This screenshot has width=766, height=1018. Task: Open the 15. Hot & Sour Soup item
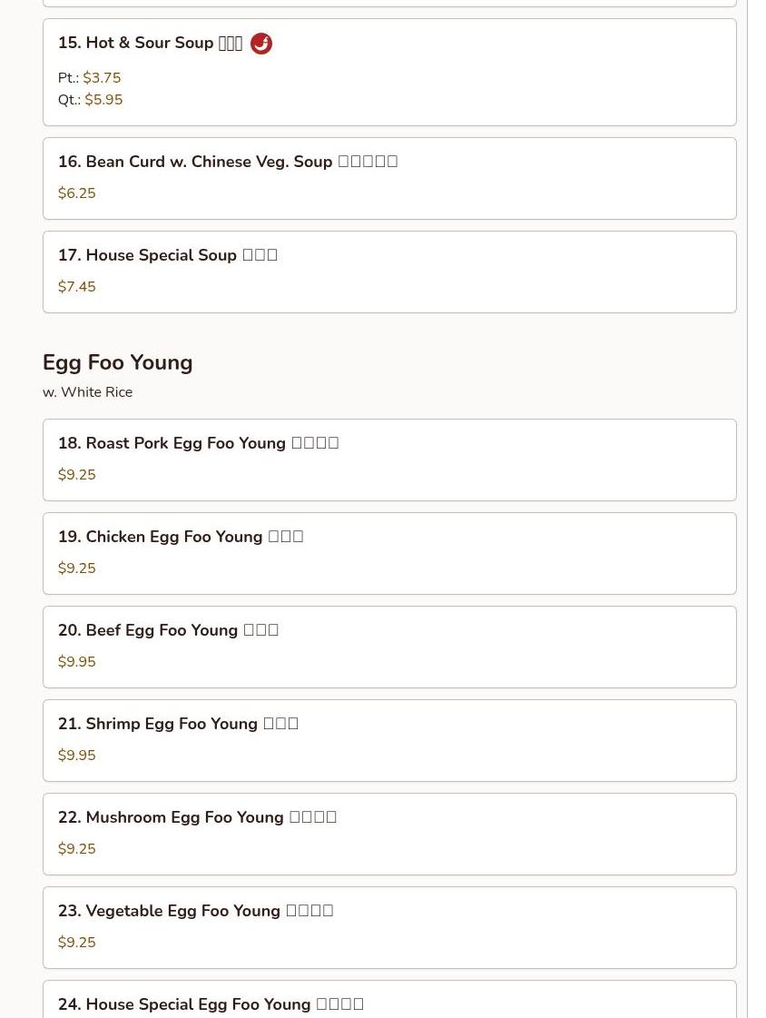pos(389,72)
